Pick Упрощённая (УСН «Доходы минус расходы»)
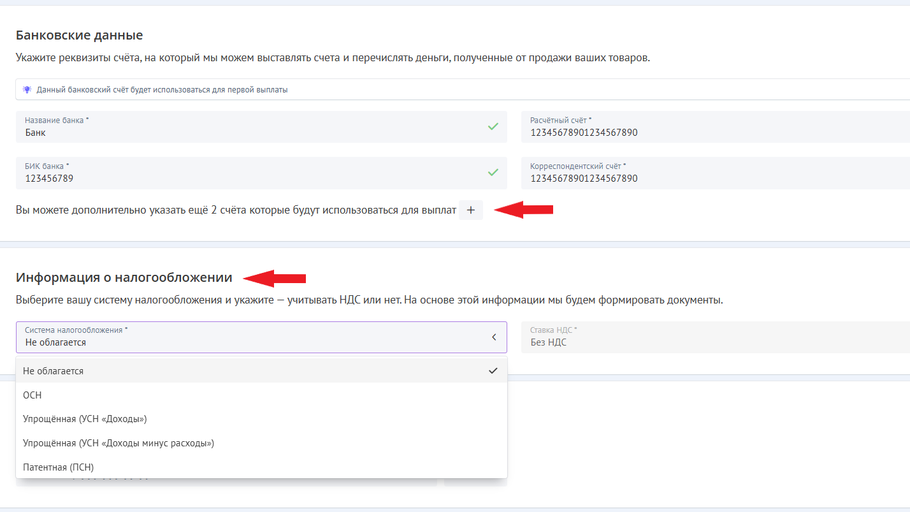 (x=119, y=443)
